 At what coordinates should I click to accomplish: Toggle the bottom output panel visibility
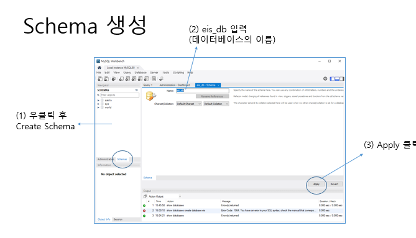337,79
